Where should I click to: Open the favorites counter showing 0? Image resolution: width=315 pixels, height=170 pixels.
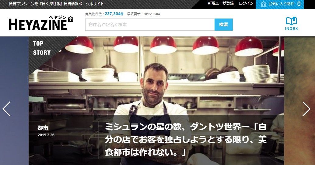pos(299,4)
